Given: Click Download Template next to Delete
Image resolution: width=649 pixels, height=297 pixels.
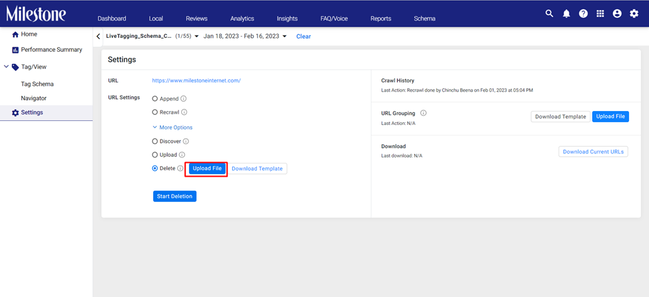Looking at the screenshot, I should click(x=257, y=169).
